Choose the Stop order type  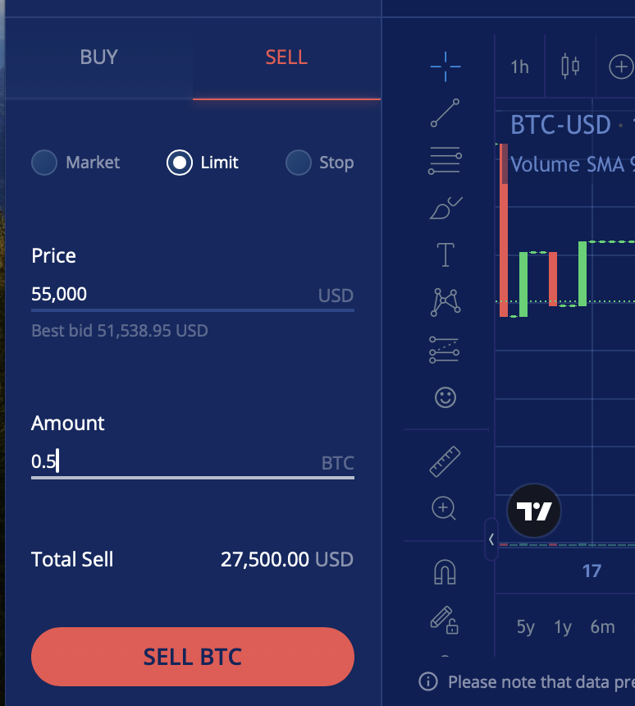pyautogui.click(x=298, y=163)
